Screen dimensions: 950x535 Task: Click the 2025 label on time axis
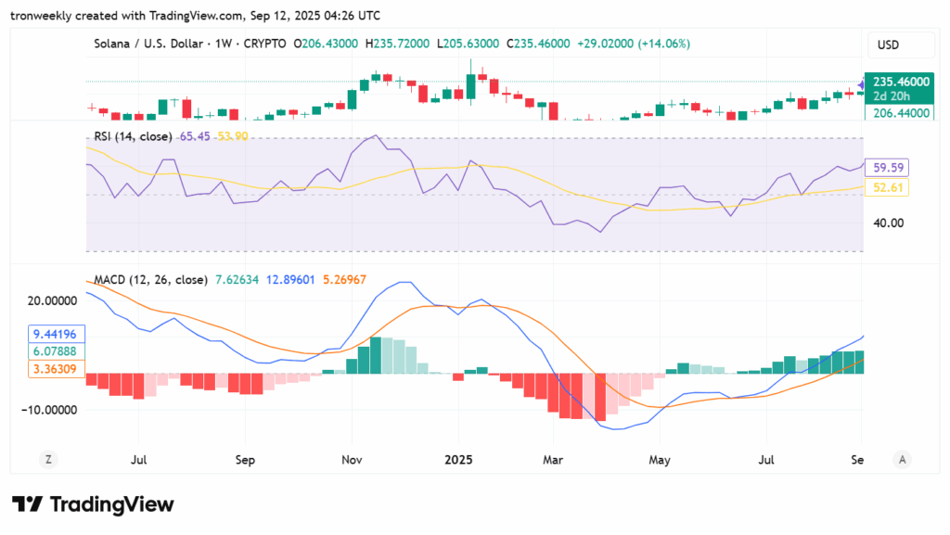[x=458, y=460]
